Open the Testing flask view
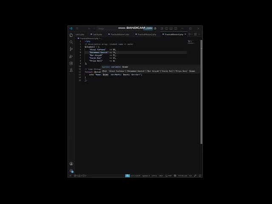The width and height of the screenshot is (272, 204). [x=71, y=70]
